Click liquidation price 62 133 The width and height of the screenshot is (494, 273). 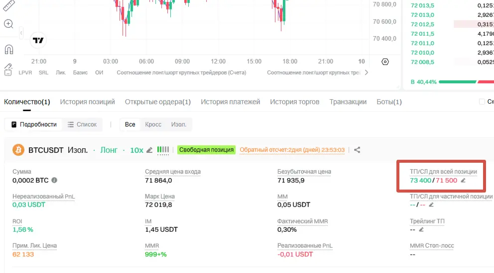23,255
